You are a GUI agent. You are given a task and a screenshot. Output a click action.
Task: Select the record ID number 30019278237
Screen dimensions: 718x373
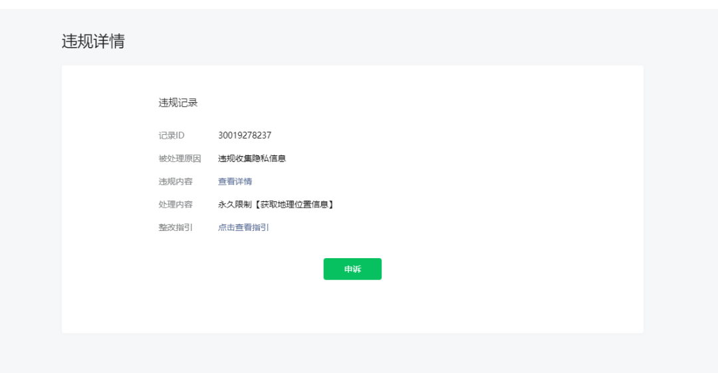click(x=245, y=135)
